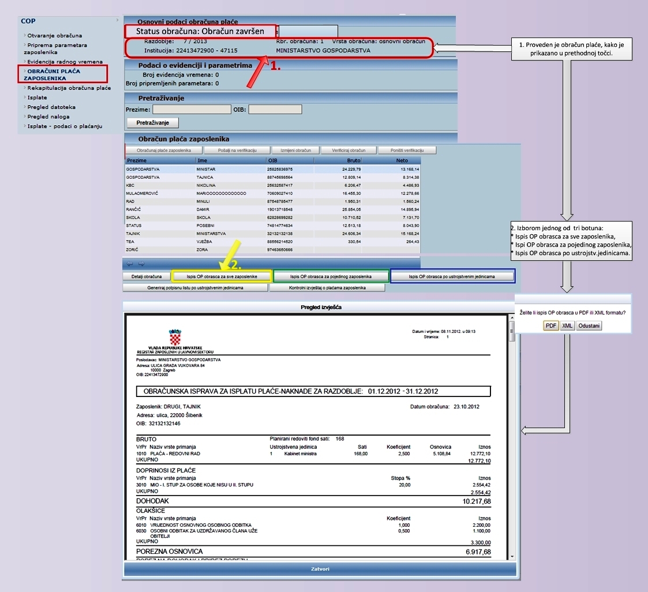Go to Pregled datoteka
This screenshot has height=592, width=648.
pos(51,107)
